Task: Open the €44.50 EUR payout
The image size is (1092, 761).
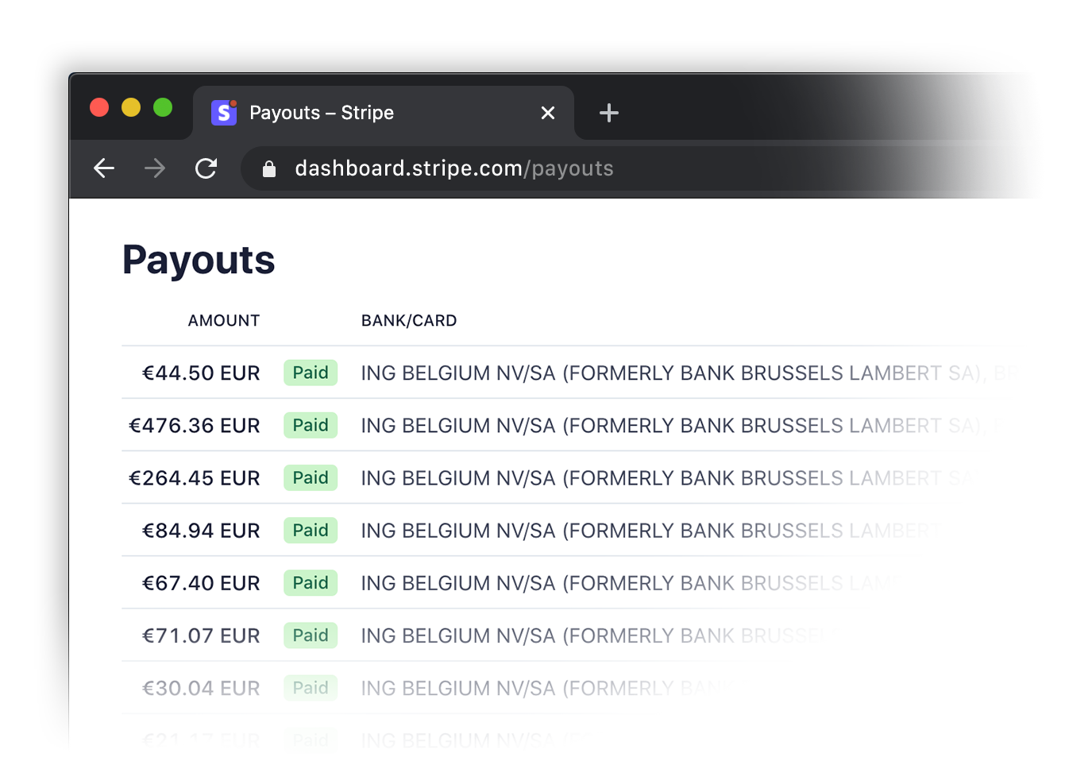Action: point(201,373)
